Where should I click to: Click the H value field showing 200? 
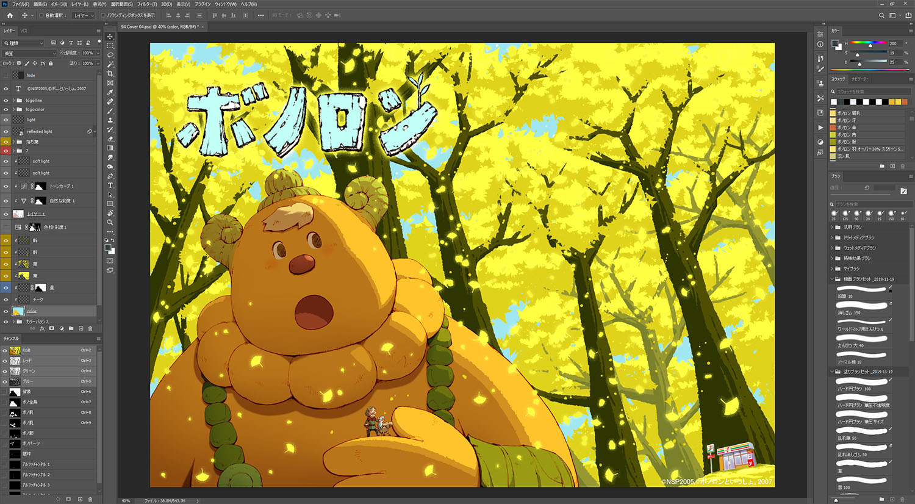click(x=895, y=43)
